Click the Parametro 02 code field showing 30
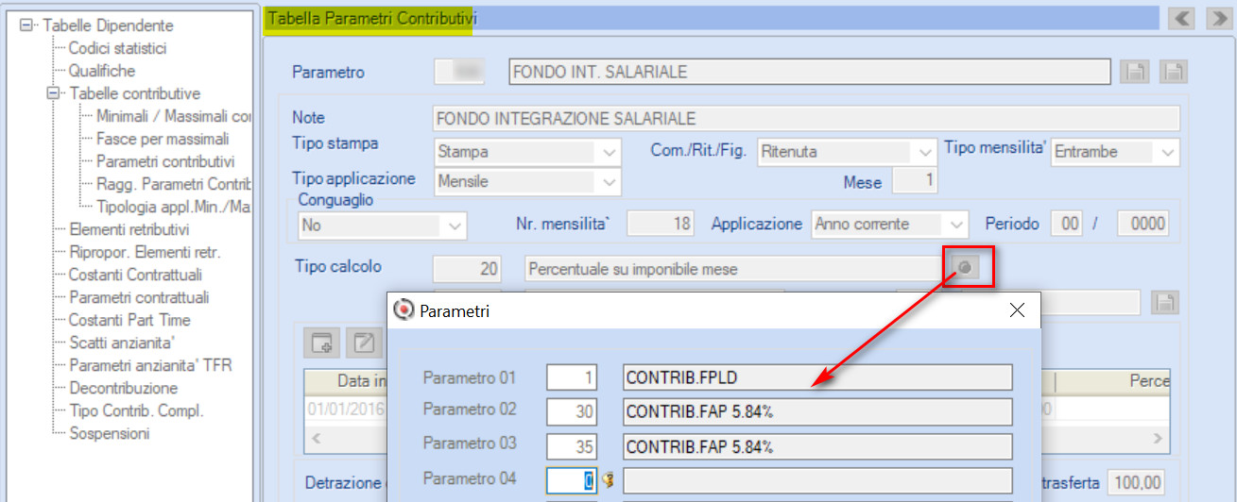 573,411
